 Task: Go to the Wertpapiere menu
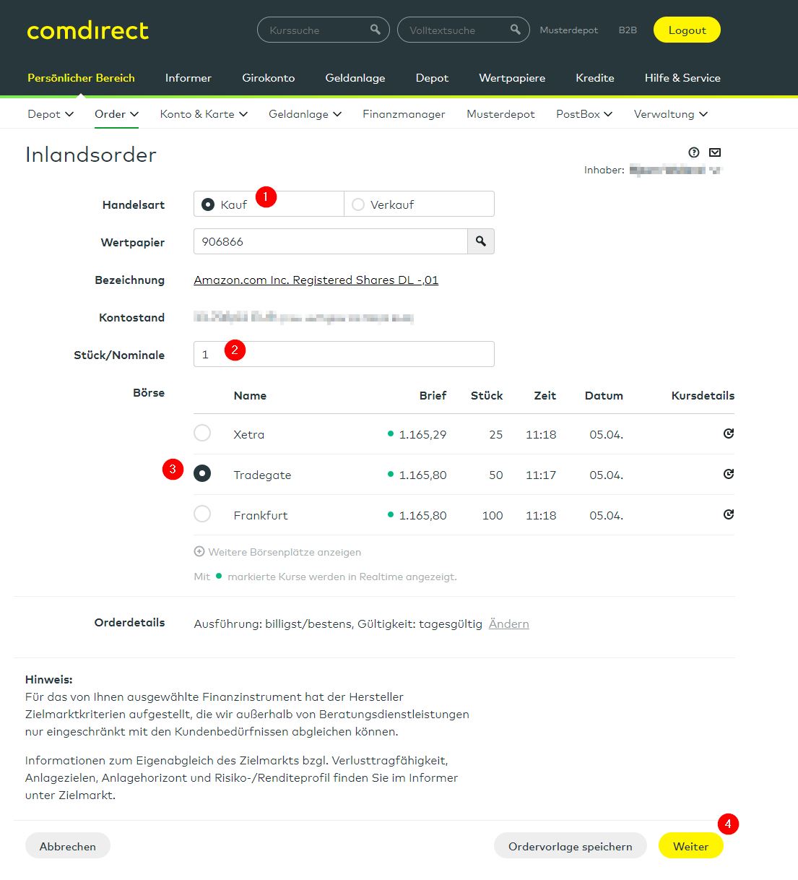pyautogui.click(x=512, y=78)
